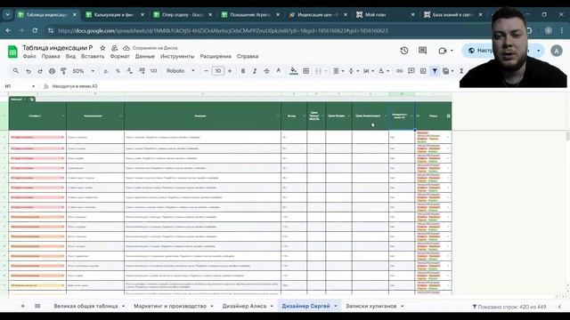570x320 pixels.
Task: Switch to Маркетинг и производство sheet
Action: [170, 306]
